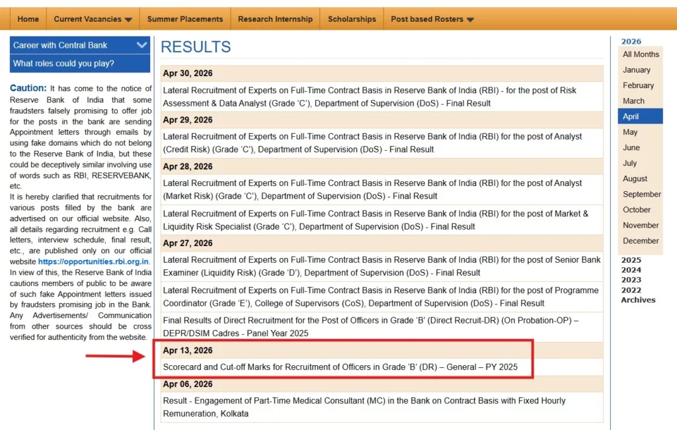
Task: Collapse Career with Central Bank chevron
Action: click(141, 45)
